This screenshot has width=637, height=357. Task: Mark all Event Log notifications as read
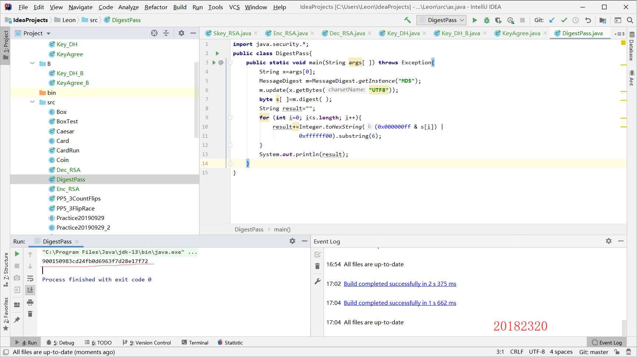coord(317,254)
